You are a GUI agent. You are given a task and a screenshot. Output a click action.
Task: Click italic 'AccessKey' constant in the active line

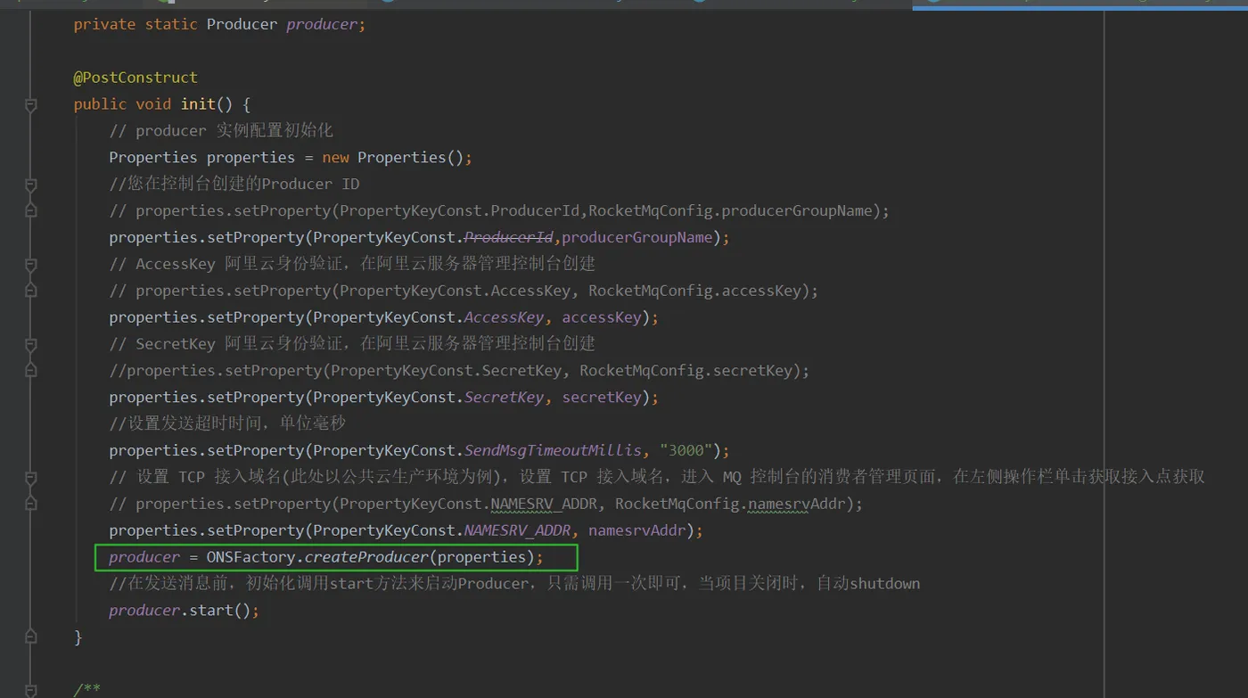504,317
